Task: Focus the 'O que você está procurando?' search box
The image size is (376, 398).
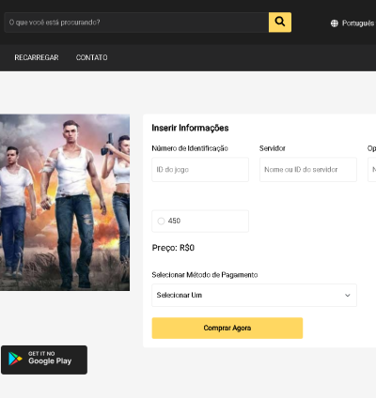Action: 136,23
